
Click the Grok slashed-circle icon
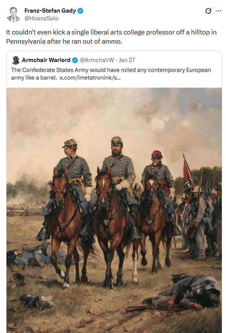(208, 11)
